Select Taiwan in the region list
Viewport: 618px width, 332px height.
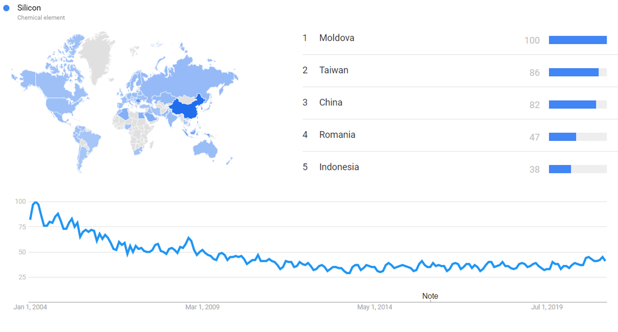(333, 70)
